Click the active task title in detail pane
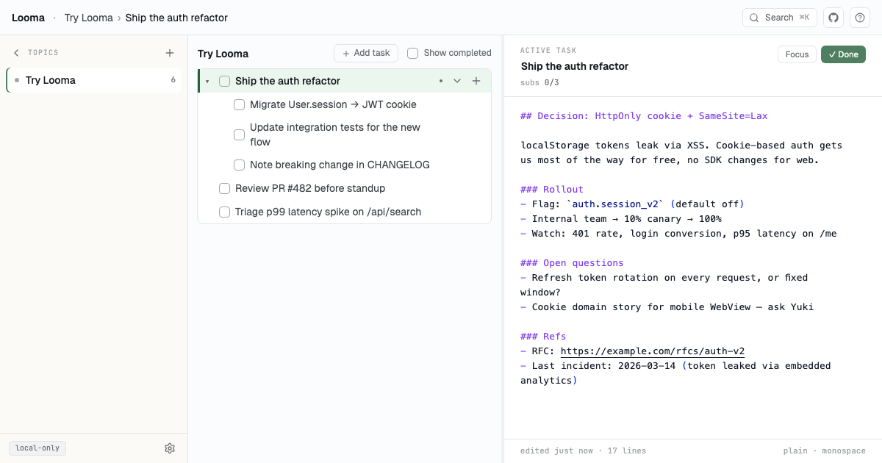The width and height of the screenshot is (882, 463). 575,66
